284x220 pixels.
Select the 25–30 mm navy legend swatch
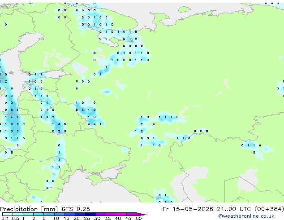(x=90, y=214)
